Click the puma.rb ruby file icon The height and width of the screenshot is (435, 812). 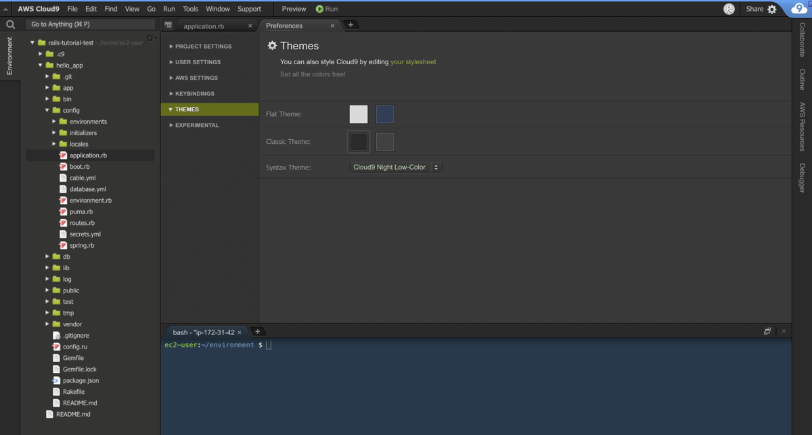click(63, 211)
